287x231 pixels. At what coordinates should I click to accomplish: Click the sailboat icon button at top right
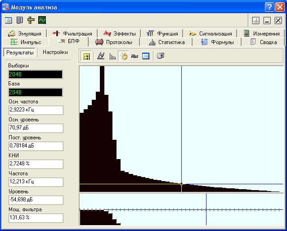[x=255, y=20]
